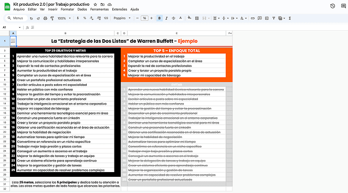The height and width of the screenshot is (193, 348).
Task: Open the borders tool
Action: 197,18
